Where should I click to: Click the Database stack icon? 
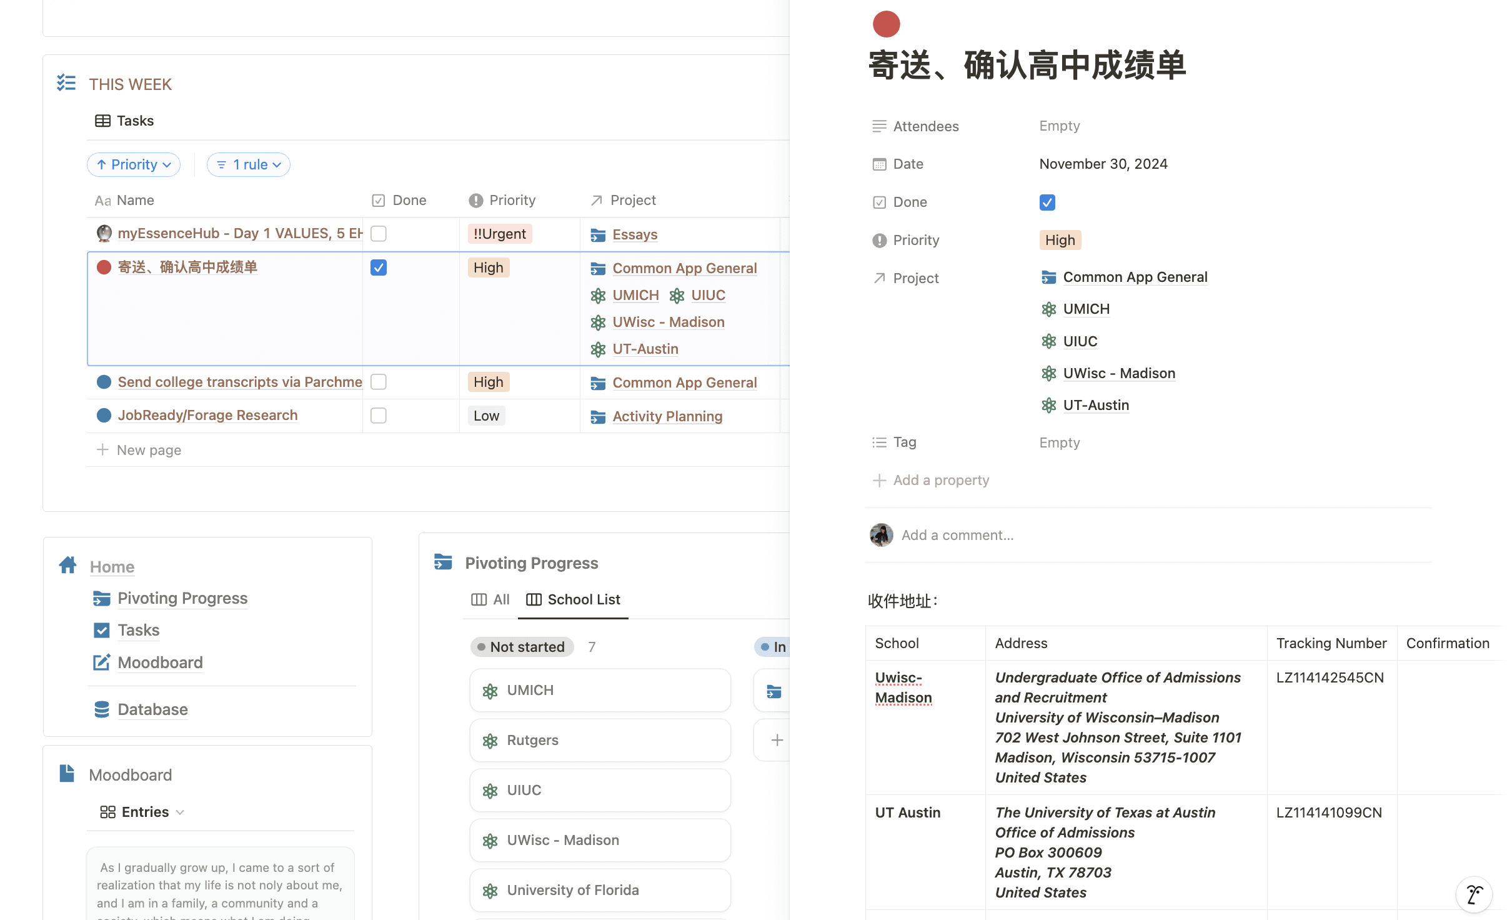point(101,709)
